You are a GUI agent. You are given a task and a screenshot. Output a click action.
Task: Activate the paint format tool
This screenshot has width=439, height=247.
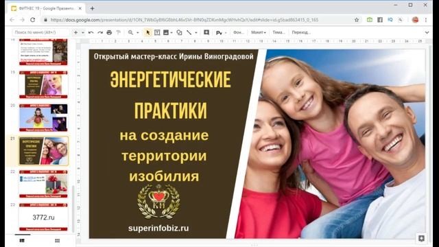tap(119, 32)
